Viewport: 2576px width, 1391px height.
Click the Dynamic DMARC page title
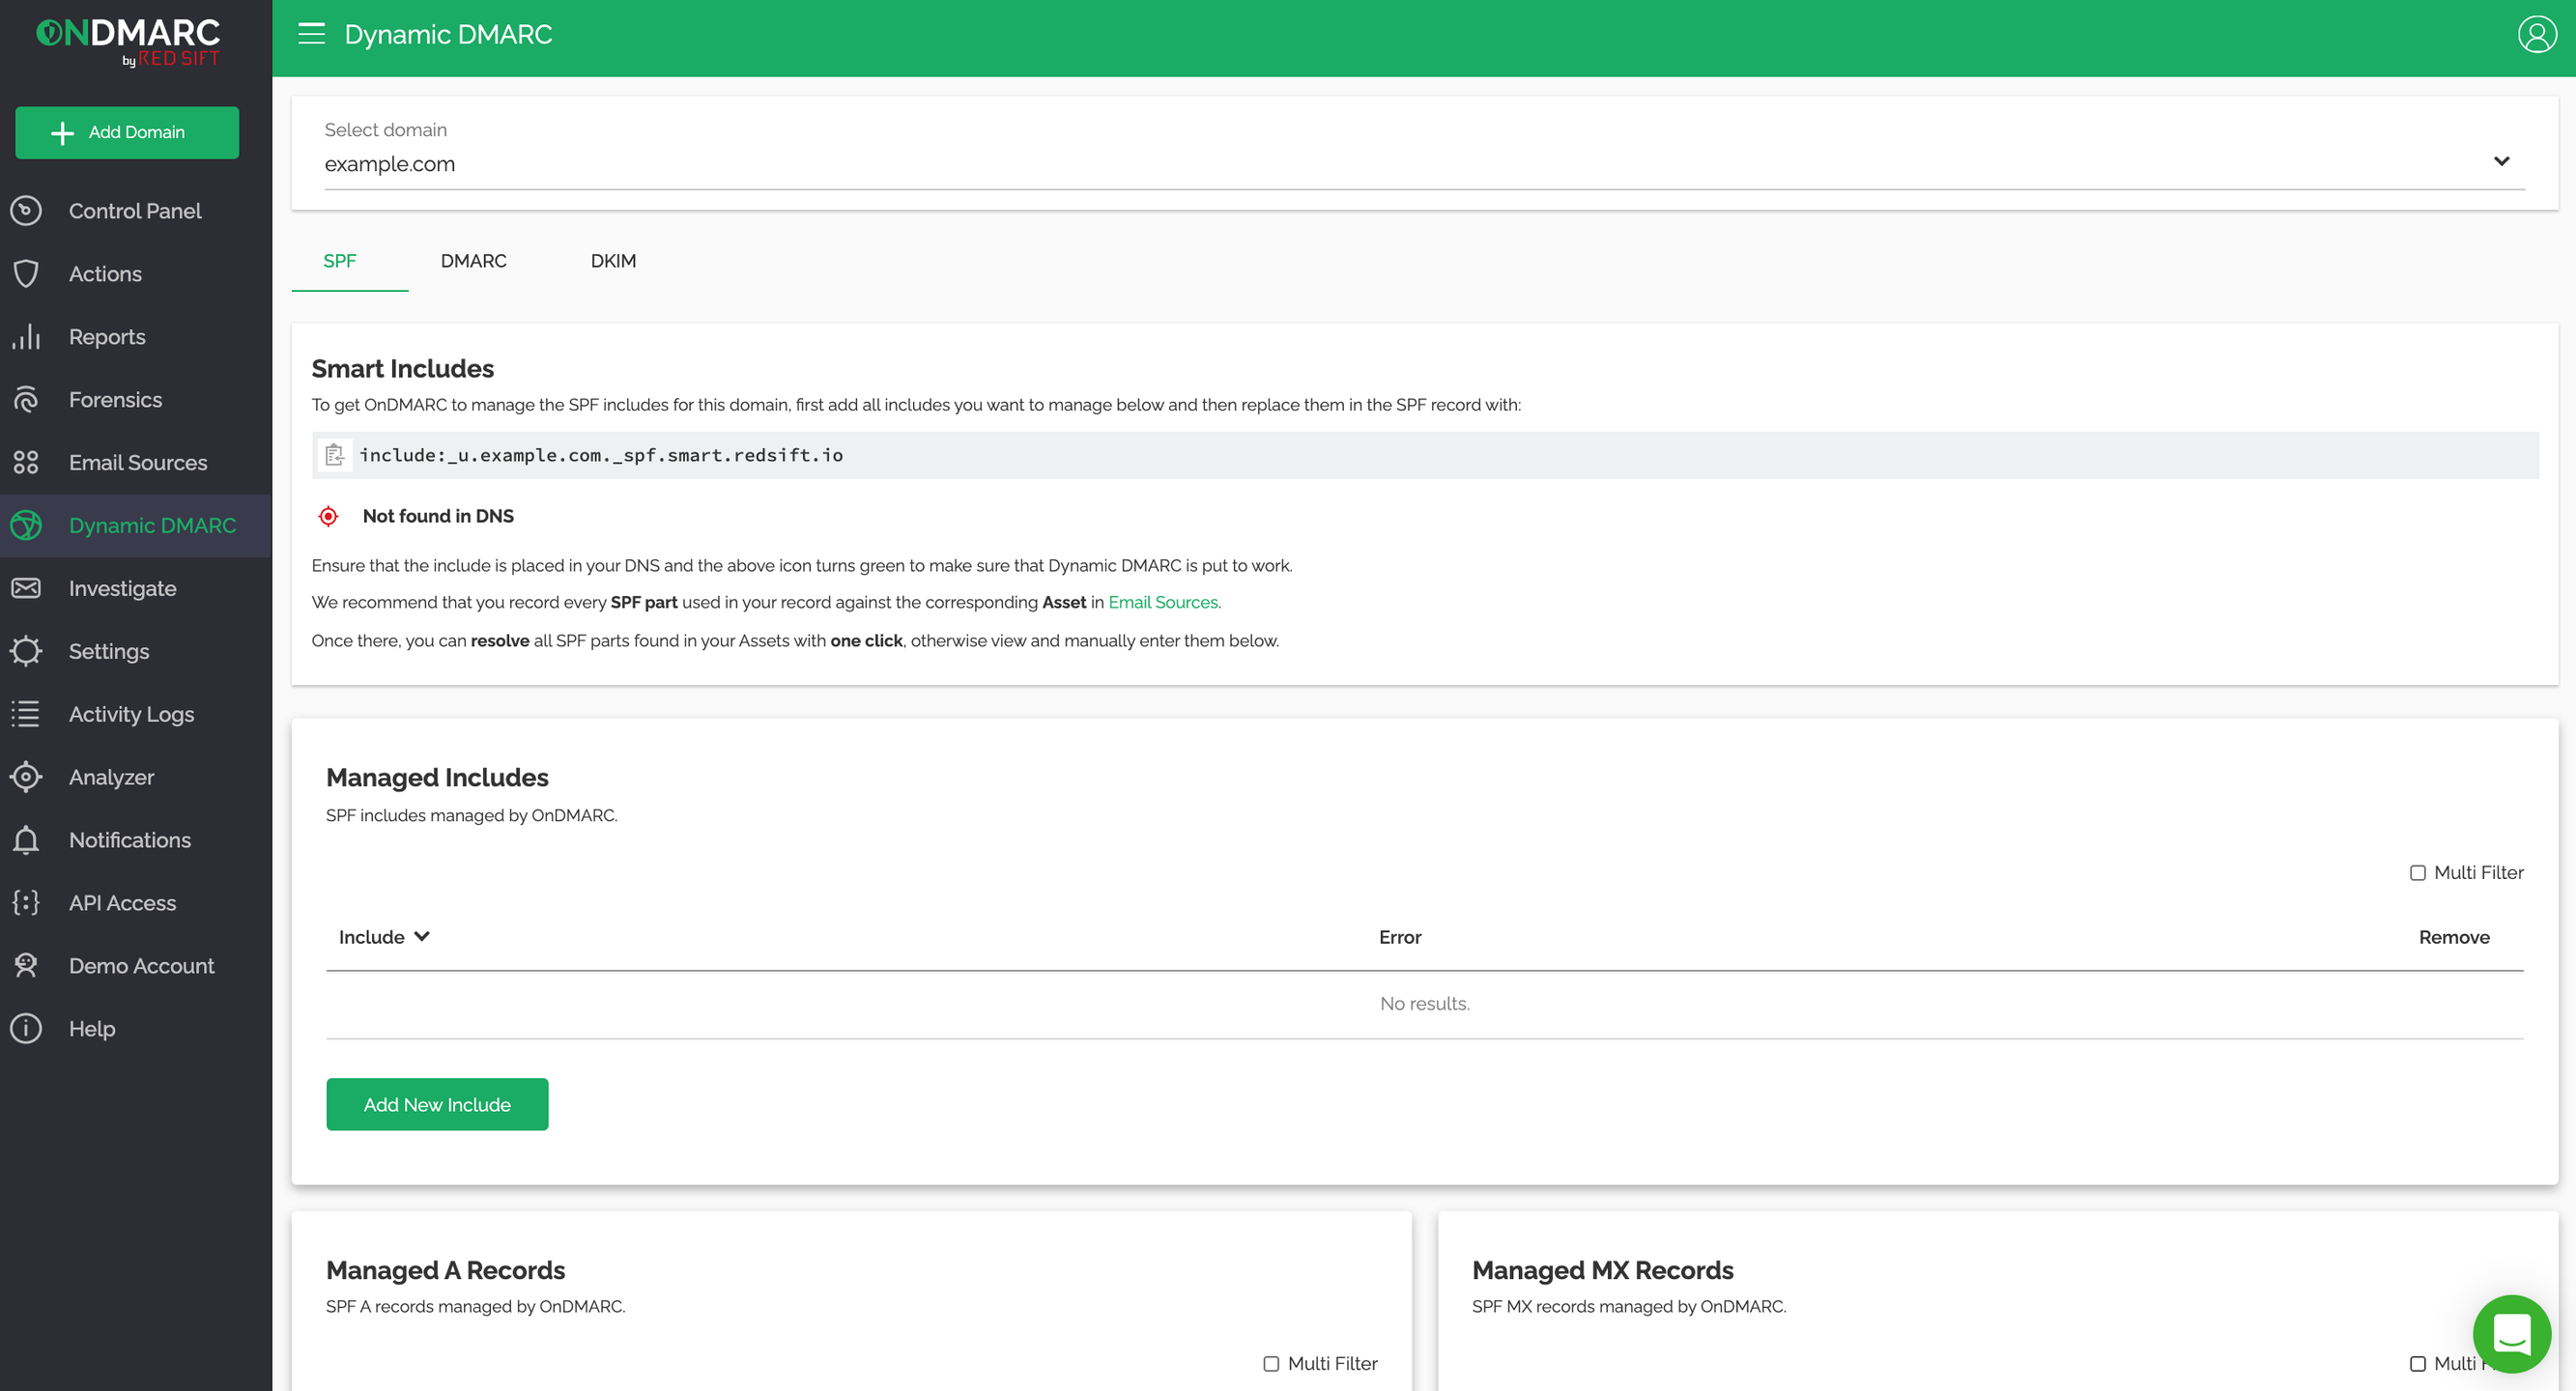pos(448,34)
